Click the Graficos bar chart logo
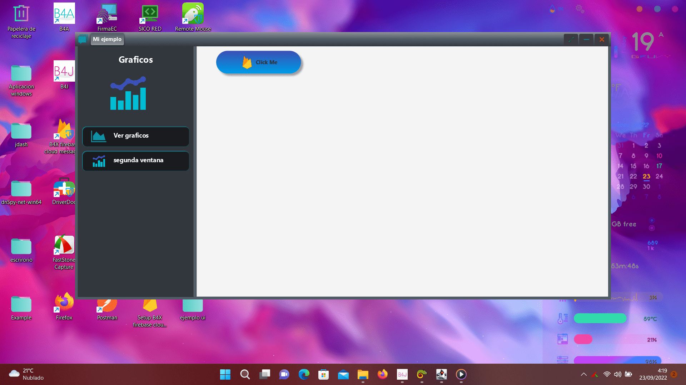This screenshot has width=686, height=385. [x=128, y=93]
